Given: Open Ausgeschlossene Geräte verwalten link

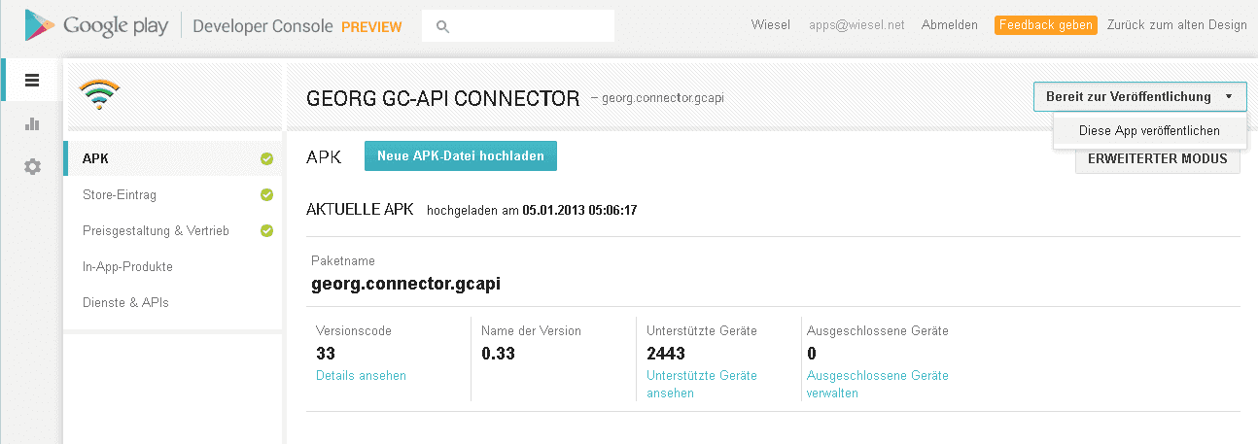Looking at the screenshot, I should (877, 384).
